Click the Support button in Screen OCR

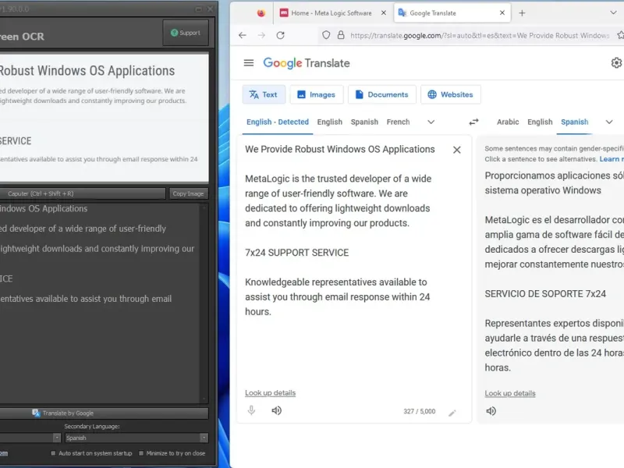[186, 33]
